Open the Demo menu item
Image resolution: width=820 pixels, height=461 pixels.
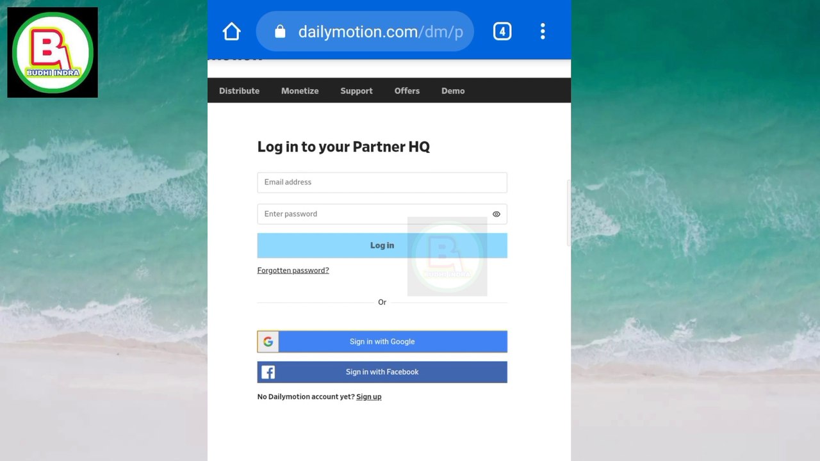click(x=453, y=91)
